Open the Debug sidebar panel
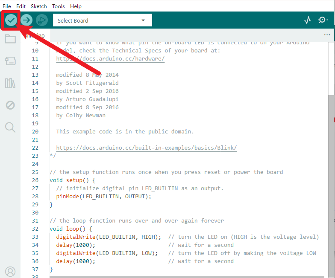The width and height of the screenshot is (335, 278). click(x=10, y=105)
